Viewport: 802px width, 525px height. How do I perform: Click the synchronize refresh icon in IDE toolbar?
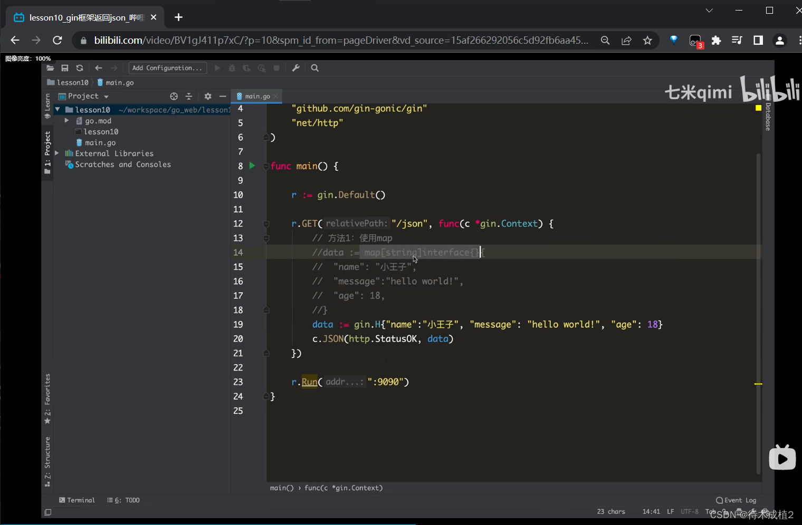pyautogui.click(x=80, y=68)
